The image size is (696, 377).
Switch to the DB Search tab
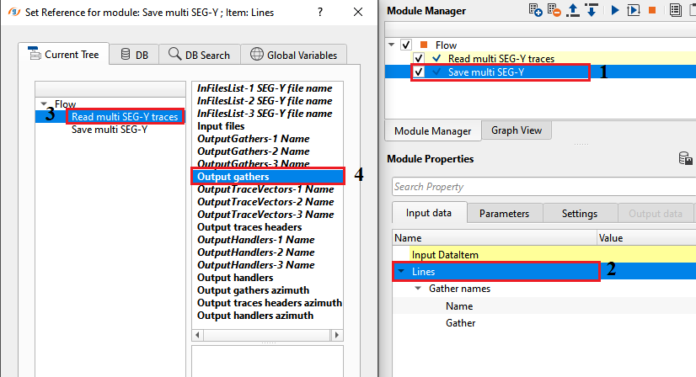(199, 55)
